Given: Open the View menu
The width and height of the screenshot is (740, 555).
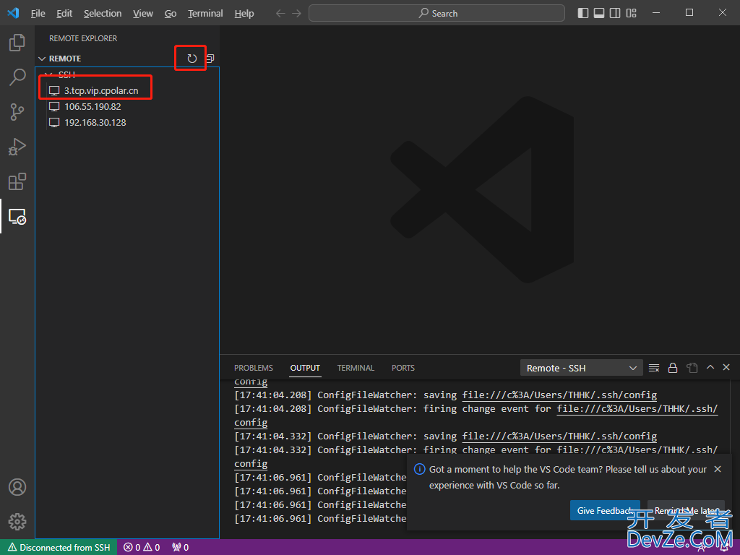Looking at the screenshot, I should (x=143, y=13).
